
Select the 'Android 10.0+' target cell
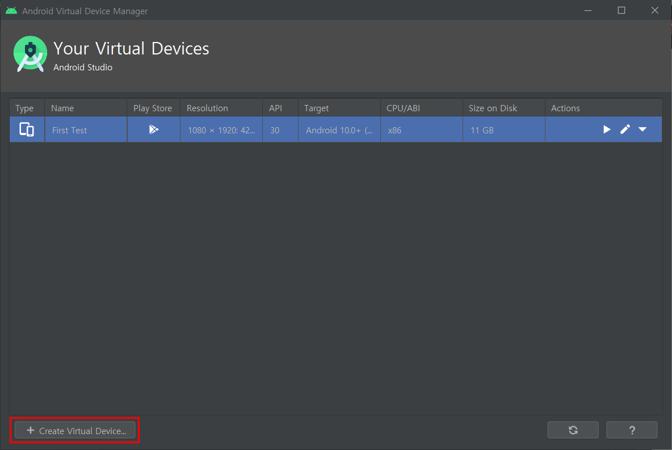pyautogui.click(x=339, y=130)
